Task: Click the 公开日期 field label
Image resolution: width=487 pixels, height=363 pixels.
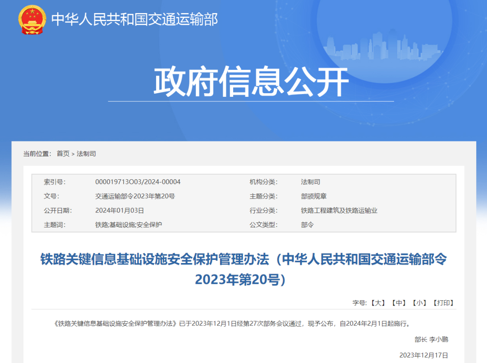Action: point(58,210)
